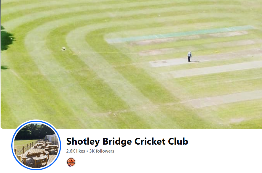Click the yellow hose line on the grass
This screenshot has width=262, height=173.
pos(104,53)
